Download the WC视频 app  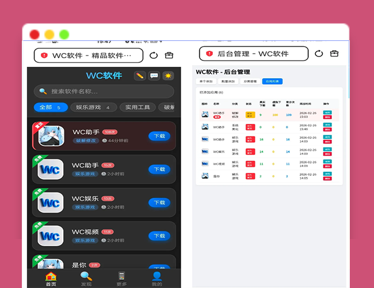point(159,236)
